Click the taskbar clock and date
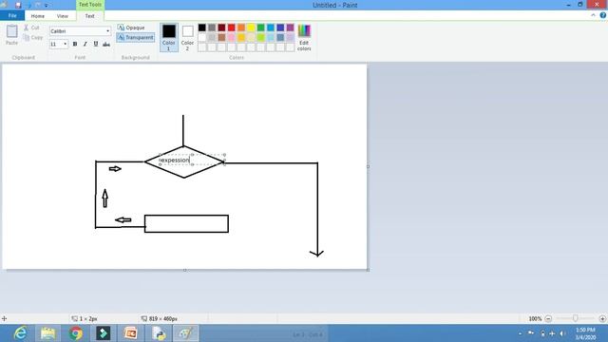This screenshot has height=342, width=608. [585, 333]
